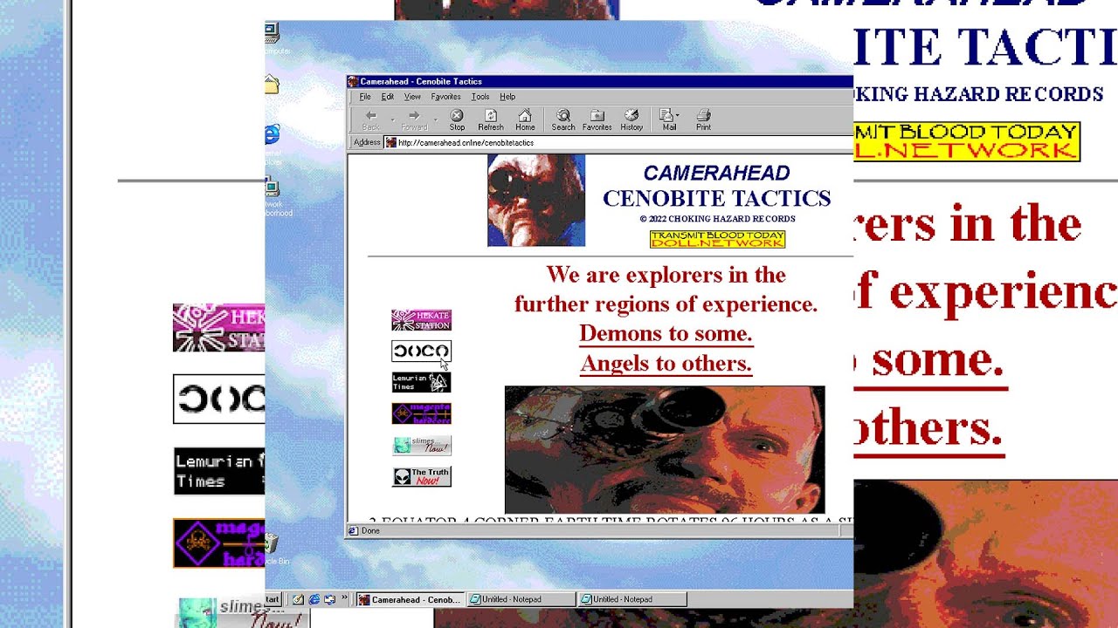Follow the "Angels to others." link
1118x628 pixels.
666,363
